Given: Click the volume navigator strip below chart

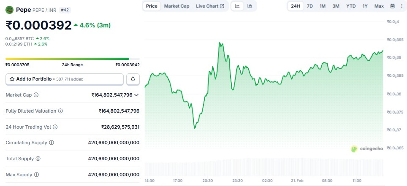Looking at the screenshot, I should (x=263, y=167).
